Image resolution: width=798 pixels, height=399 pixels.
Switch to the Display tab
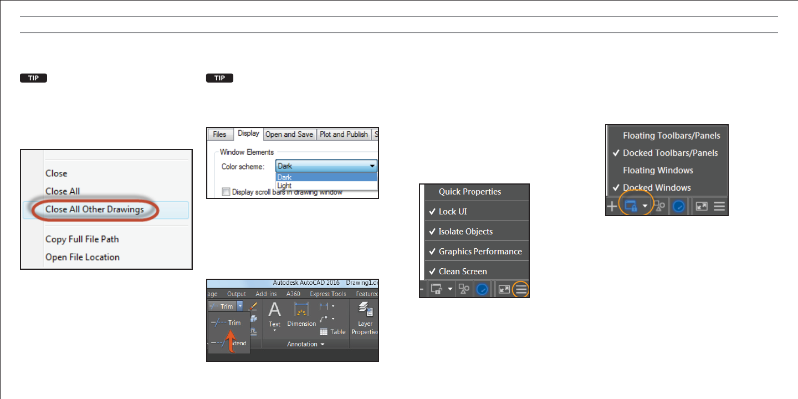(x=248, y=134)
